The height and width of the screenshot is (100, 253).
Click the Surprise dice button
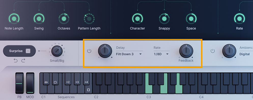click(19, 51)
